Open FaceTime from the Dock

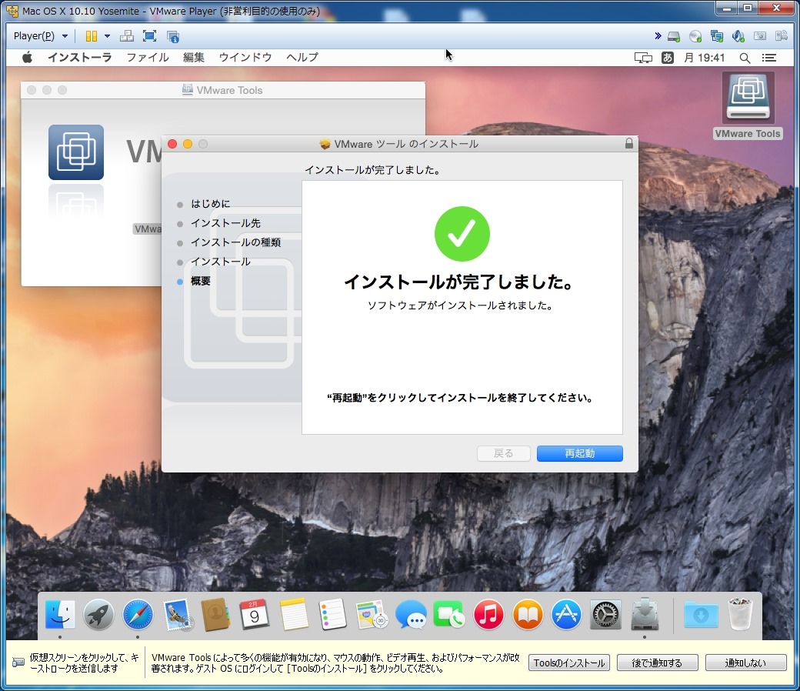click(449, 615)
